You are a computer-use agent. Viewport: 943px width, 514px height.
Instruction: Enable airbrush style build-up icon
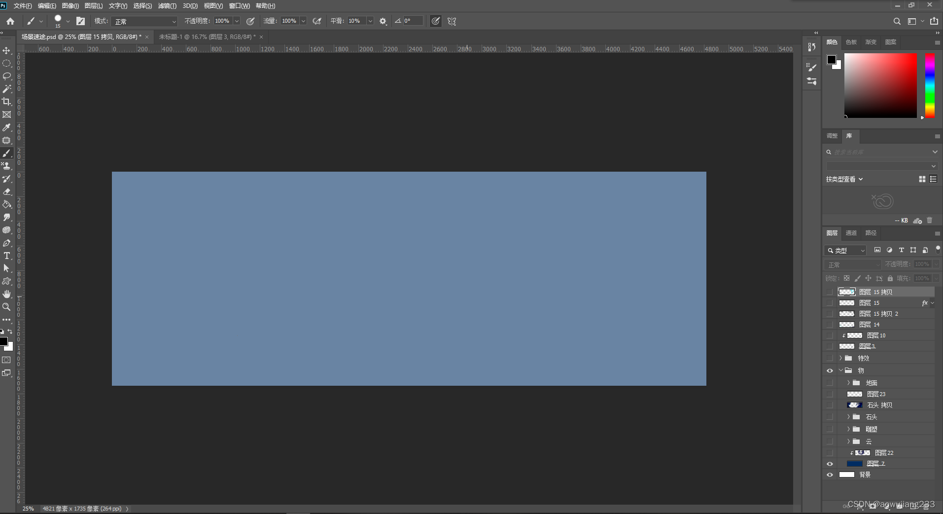(317, 21)
